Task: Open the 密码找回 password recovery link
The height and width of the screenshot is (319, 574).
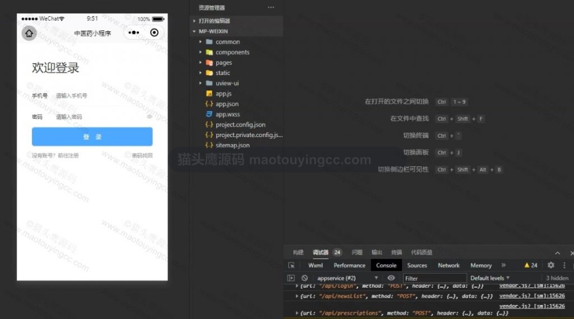Action: 142,156
